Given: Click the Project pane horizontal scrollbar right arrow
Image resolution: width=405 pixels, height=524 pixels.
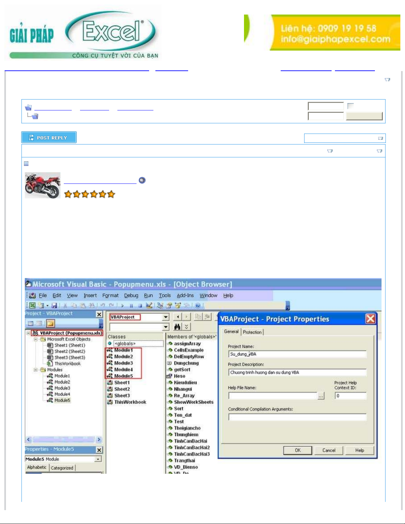Looking at the screenshot, I should (99, 439).
